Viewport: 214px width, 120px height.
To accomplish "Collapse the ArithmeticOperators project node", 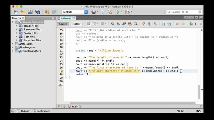I will pyautogui.click(x=13, y=22).
